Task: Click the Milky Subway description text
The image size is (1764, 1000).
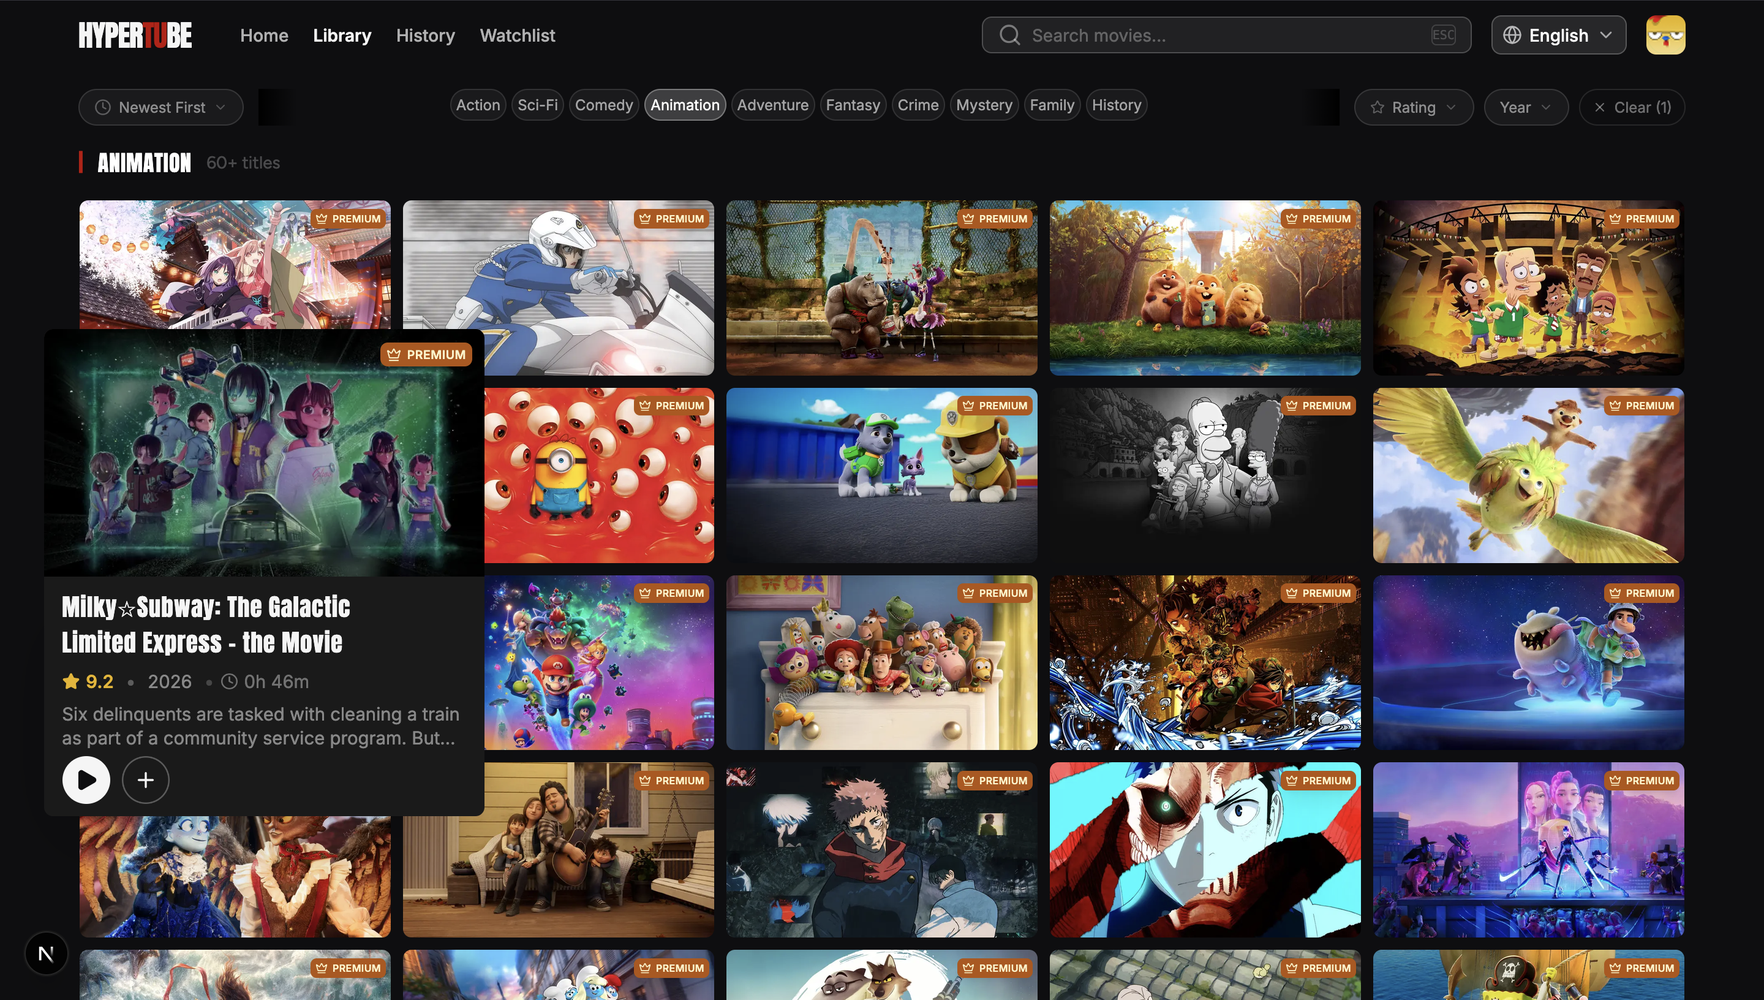Action: (x=260, y=726)
